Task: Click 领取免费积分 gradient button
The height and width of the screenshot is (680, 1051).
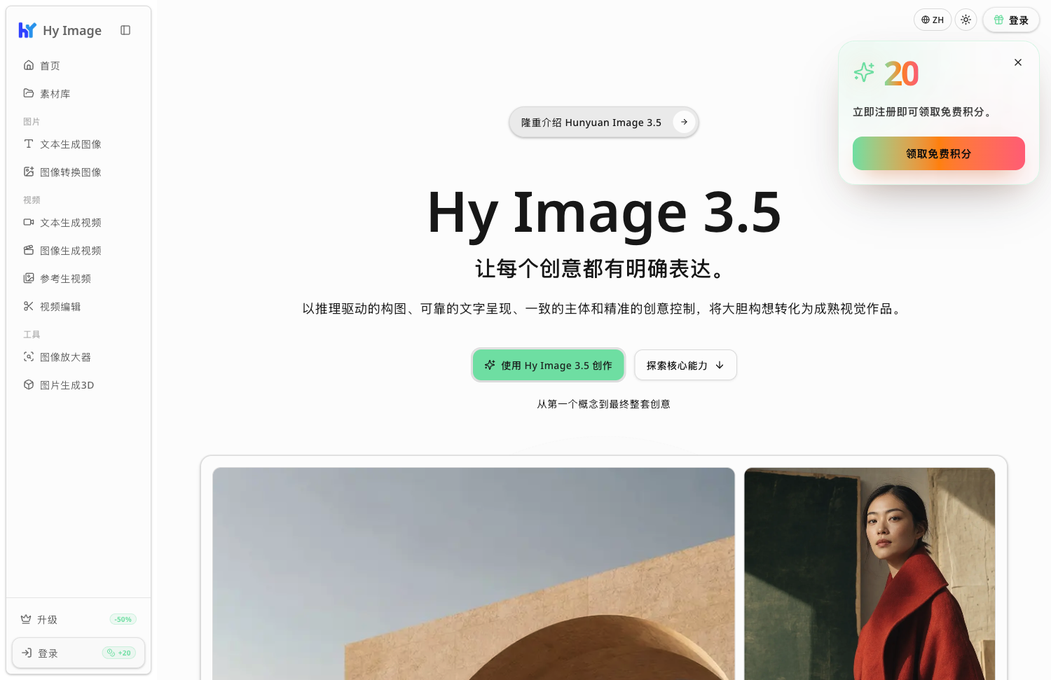Action: point(939,153)
